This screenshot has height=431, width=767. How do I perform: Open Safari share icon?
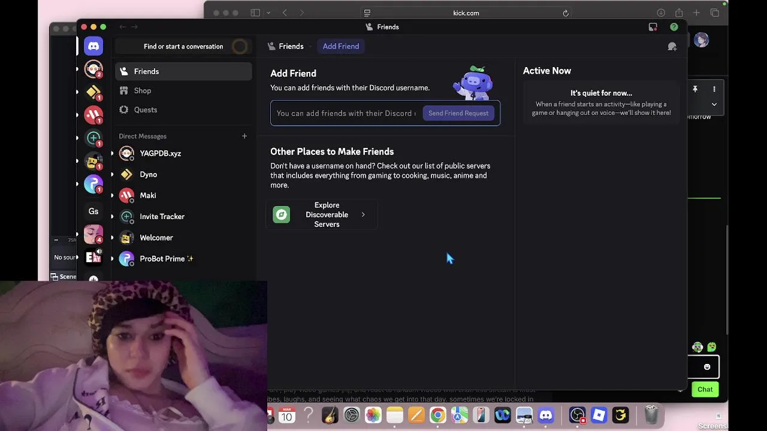tap(679, 13)
